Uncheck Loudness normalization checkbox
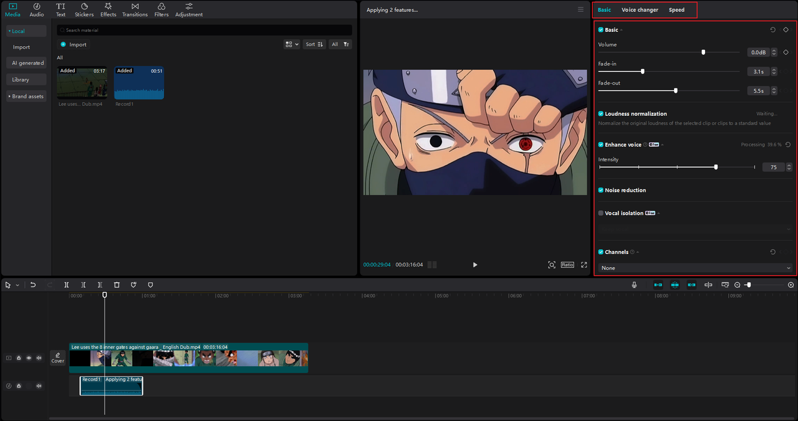The height and width of the screenshot is (421, 798). (601, 114)
